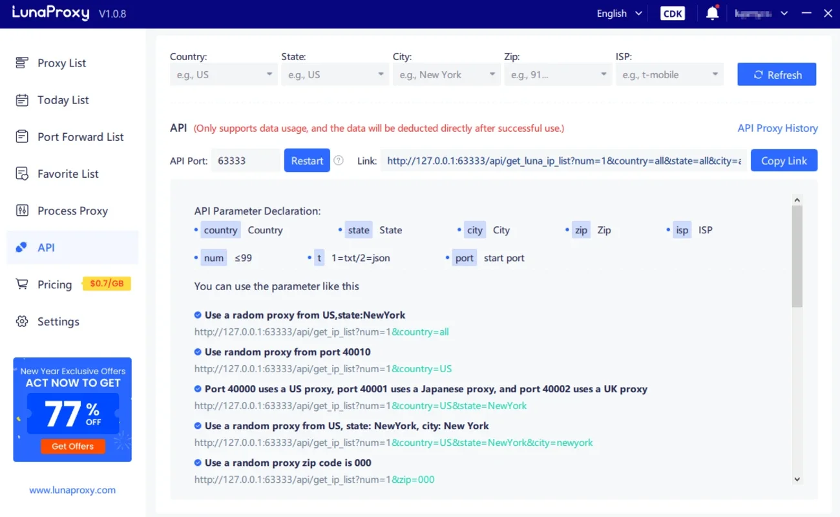Viewport: 840px width, 517px height.
Task: Click the Pricing cart icon
Action: pyautogui.click(x=22, y=284)
